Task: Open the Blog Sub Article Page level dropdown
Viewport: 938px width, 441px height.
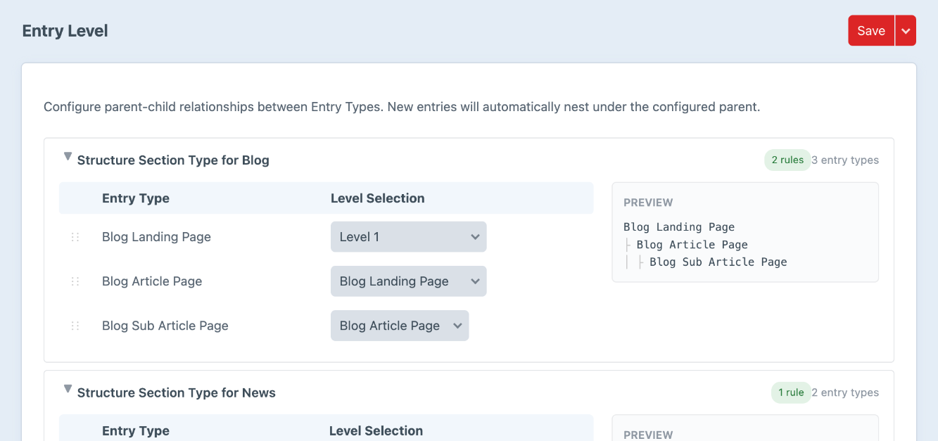Action: pyautogui.click(x=400, y=325)
